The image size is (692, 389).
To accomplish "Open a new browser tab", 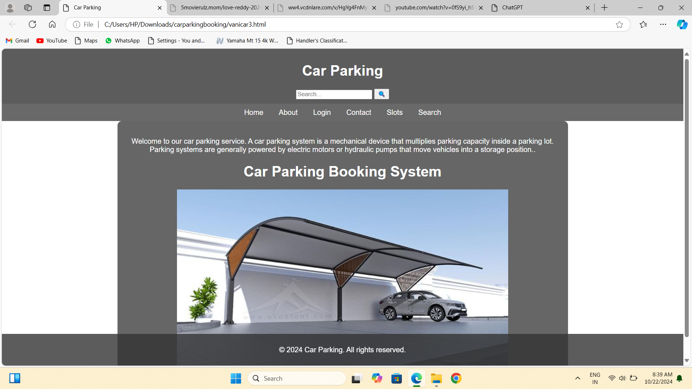I will tap(604, 8).
